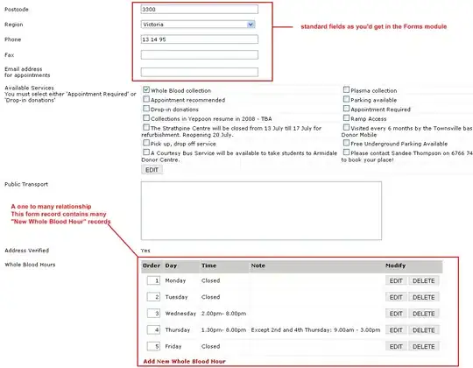Tick the Ramp Access checkbox
The width and height of the screenshot is (473, 368).
[x=346, y=117]
